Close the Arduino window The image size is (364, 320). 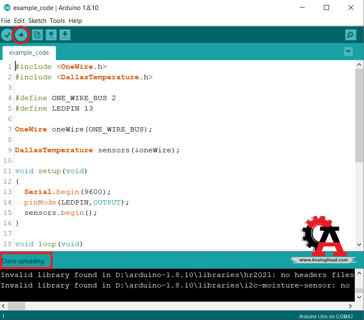click(351, 8)
